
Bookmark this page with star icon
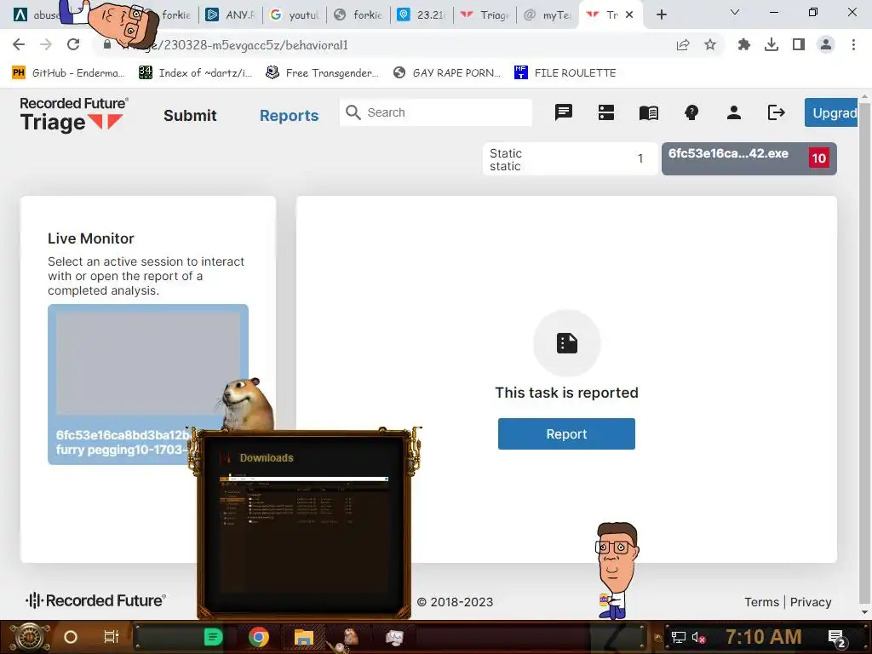(x=710, y=44)
